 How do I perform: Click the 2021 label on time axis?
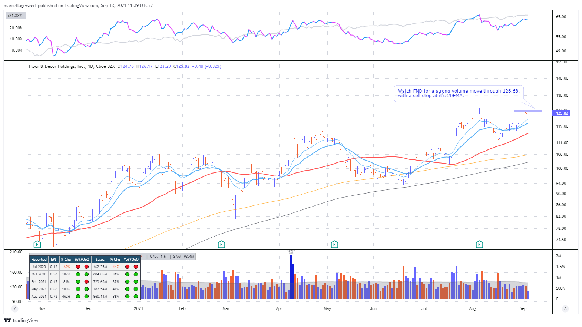point(138,308)
